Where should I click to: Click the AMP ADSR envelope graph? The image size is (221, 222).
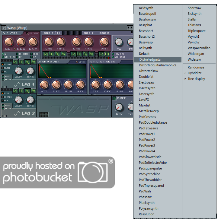pos(62,71)
